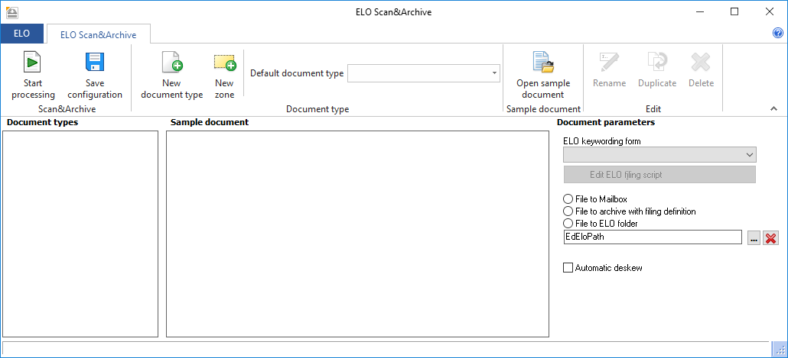Viewport: 788px width, 358px height.
Task: Enable the Automatic deskew checkbox
Action: pos(568,268)
